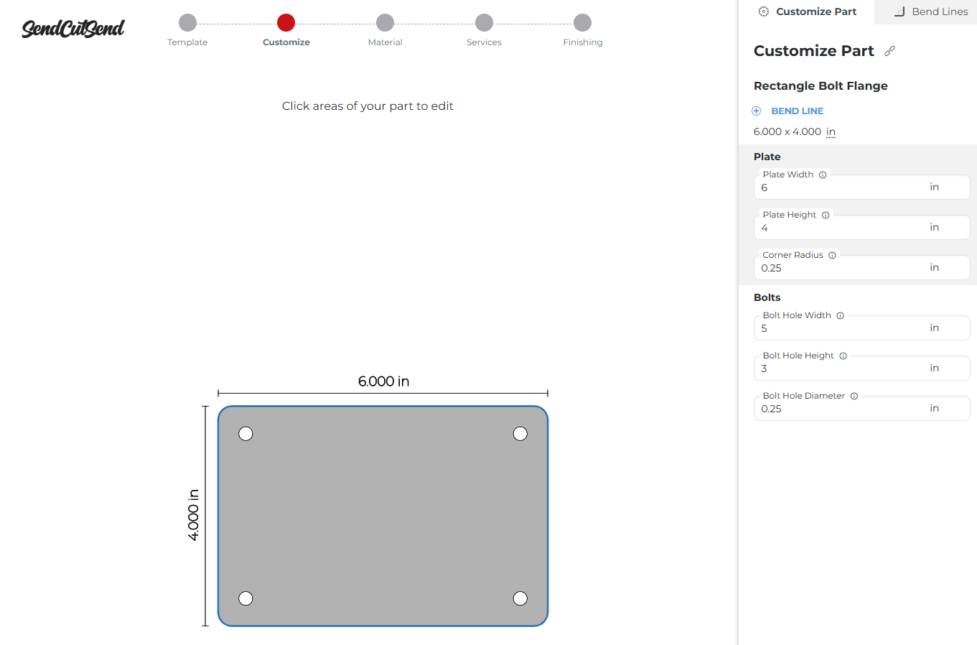The height and width of the screenshot is (645, 977).
Task: Click the BEND LINE link
Action: coord(797,111)
